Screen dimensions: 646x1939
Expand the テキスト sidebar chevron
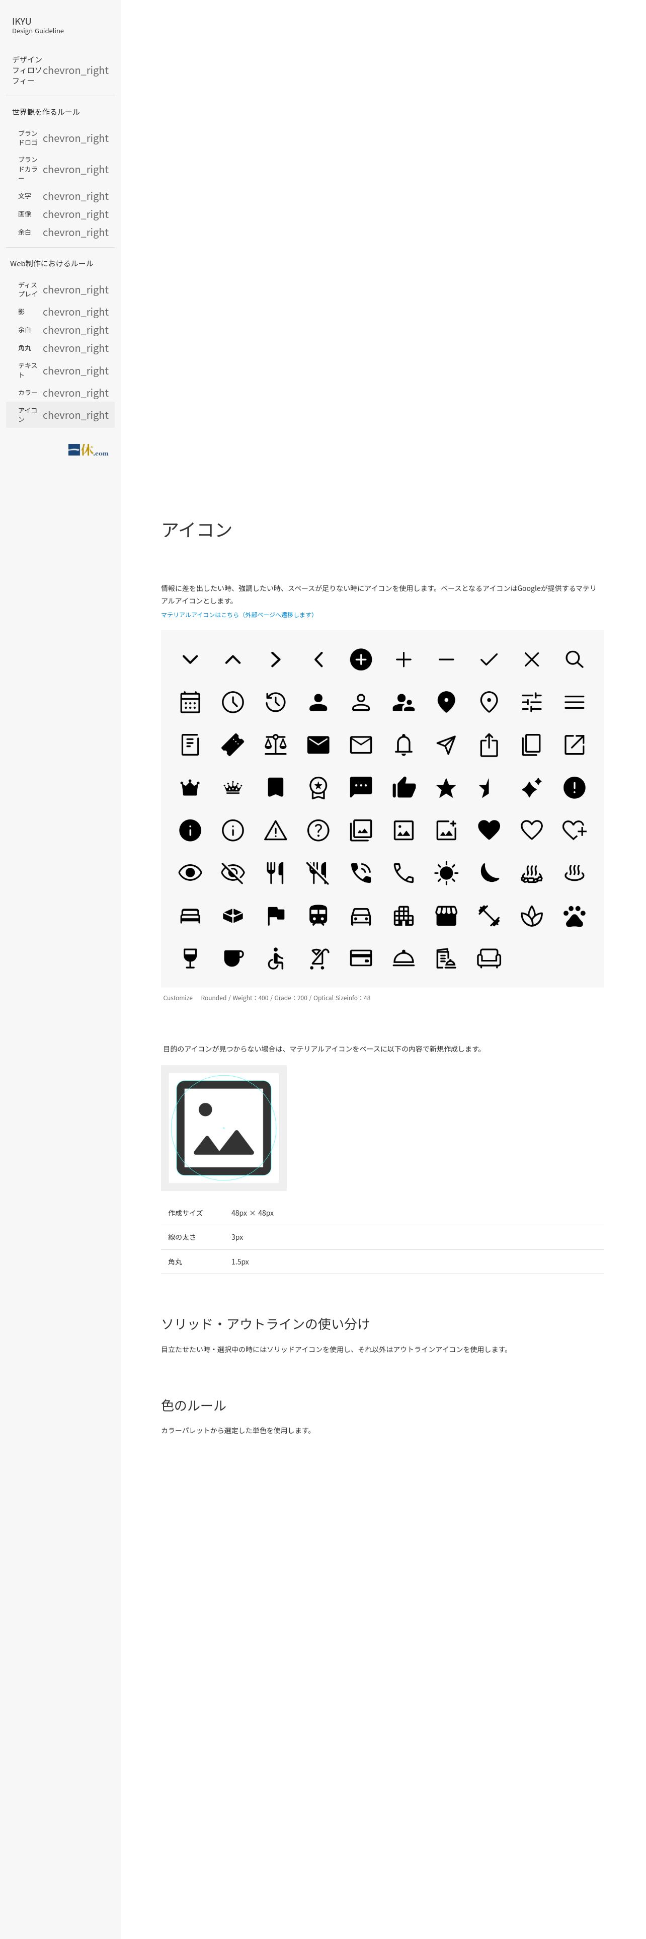[75, 370]
